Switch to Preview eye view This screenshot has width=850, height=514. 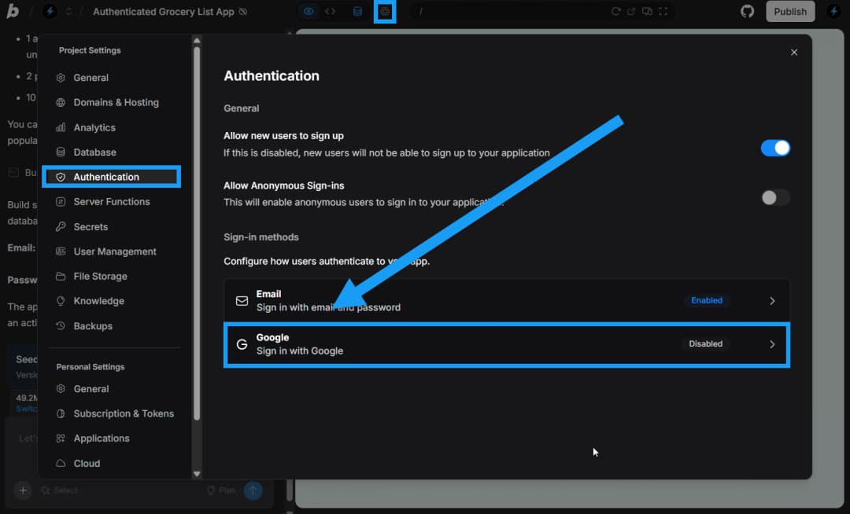[x=309, y=11]
